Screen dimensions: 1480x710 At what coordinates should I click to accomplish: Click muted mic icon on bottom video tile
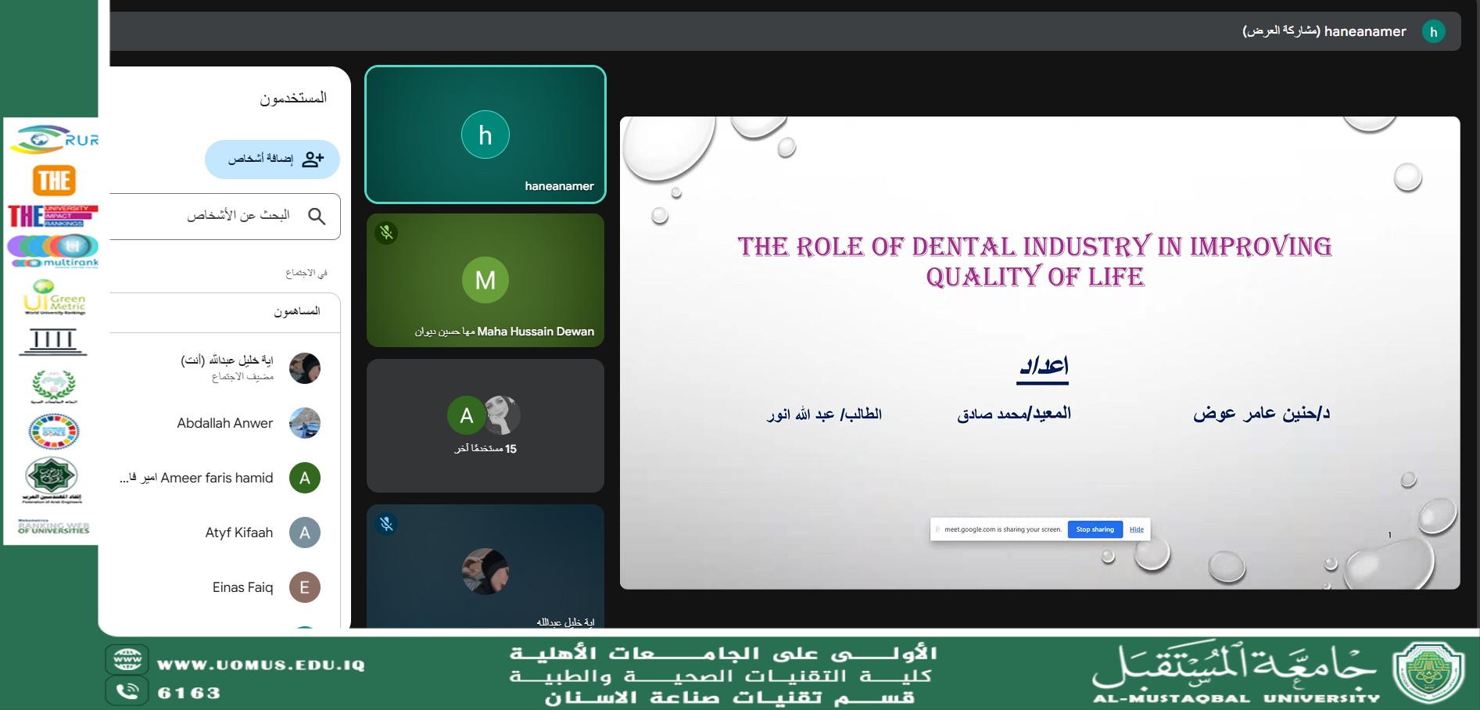click(x=386, y=524)
